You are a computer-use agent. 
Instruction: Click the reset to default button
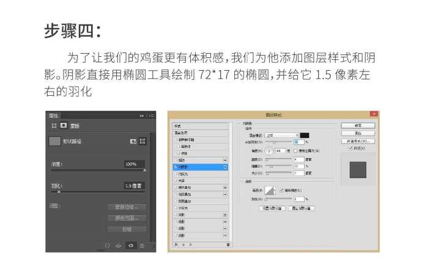[302, 208]
